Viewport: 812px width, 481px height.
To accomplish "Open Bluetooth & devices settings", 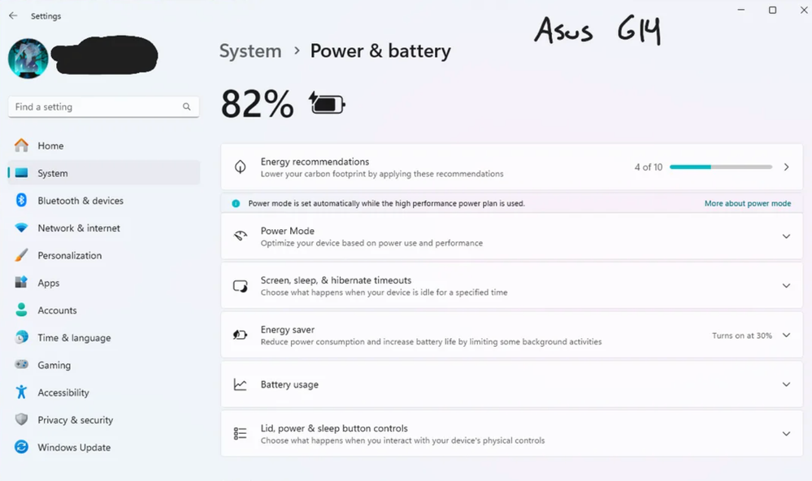I will [80, 201].
